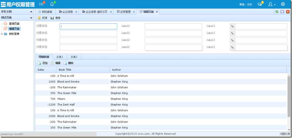Open the user account dropdown
Image resolution: width=292 pixels, height=138 pixels.
pos(272,4)
